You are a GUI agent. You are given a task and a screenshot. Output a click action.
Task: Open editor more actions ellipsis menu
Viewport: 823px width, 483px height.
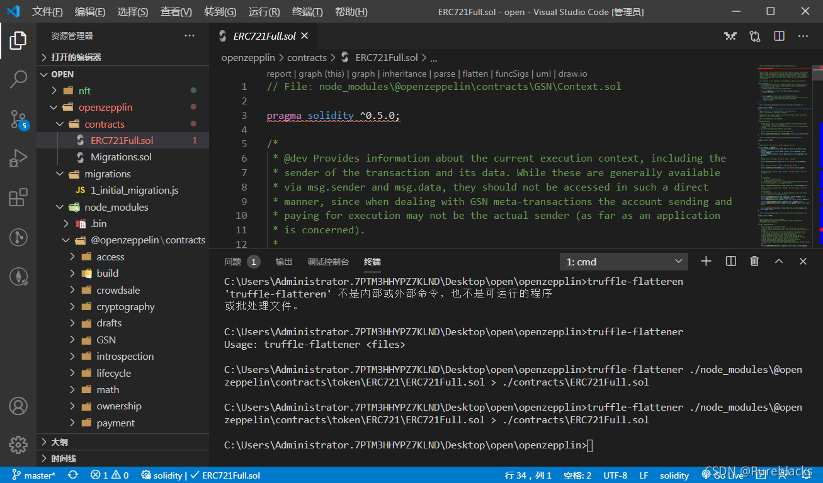(803, 36)
